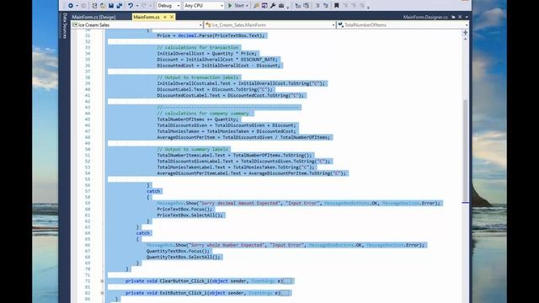Promote the MainForm.Designer.cs preview tab
Image resolution: width=539 pixels, height=303 pixels.
453,17
